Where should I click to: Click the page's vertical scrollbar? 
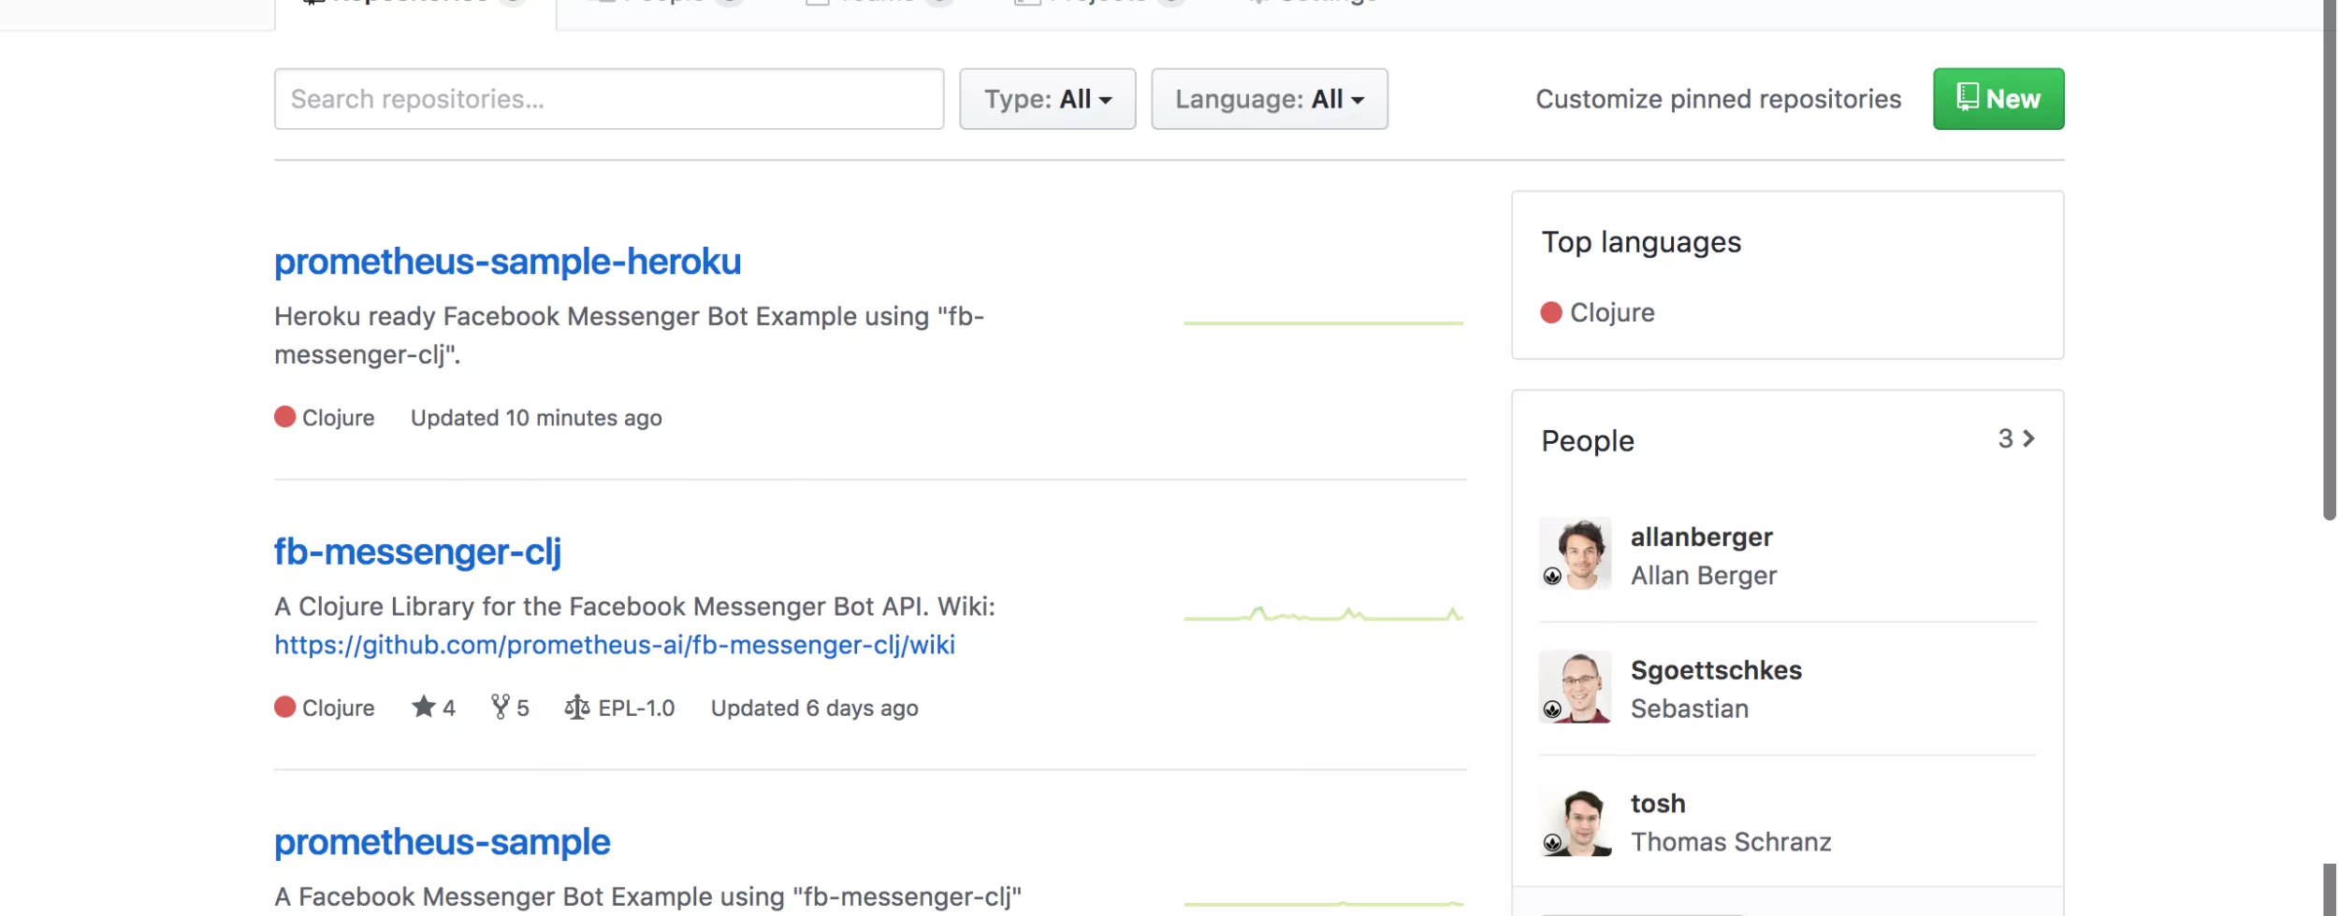tap(2329, 262)
